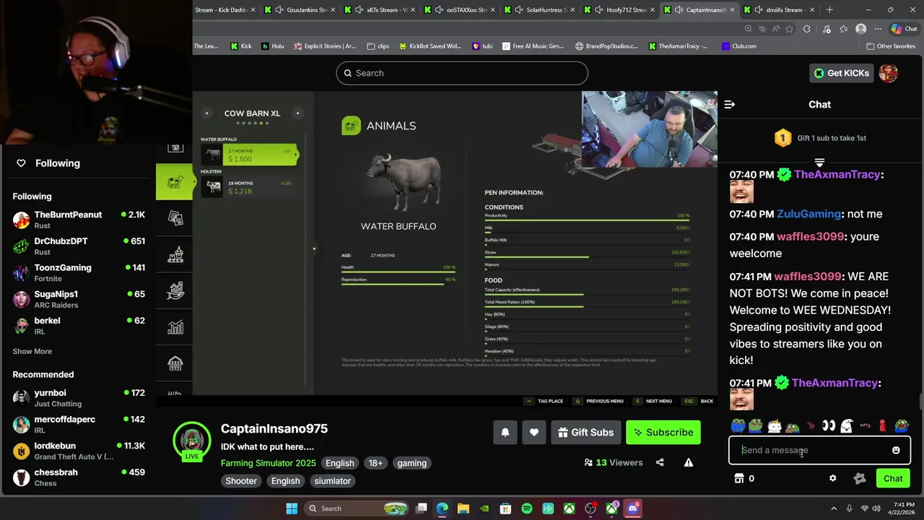The width and height of the screenshot is (924, 520).
Task: Expand the pinned gift bar arrow below Gift 1 sub
Action: (819, 162)
